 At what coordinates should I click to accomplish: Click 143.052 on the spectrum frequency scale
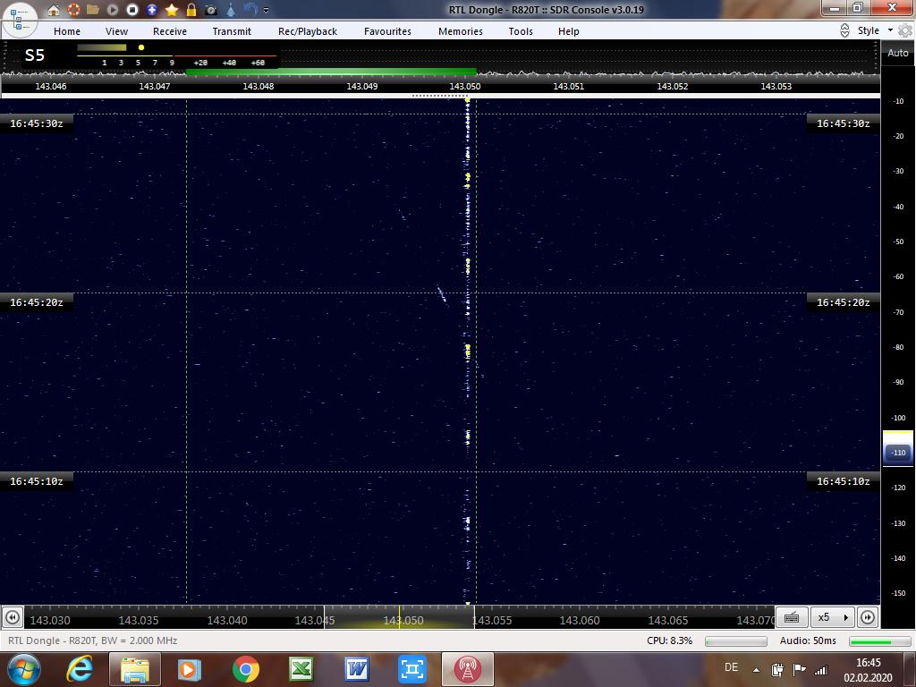pos(673,87)
